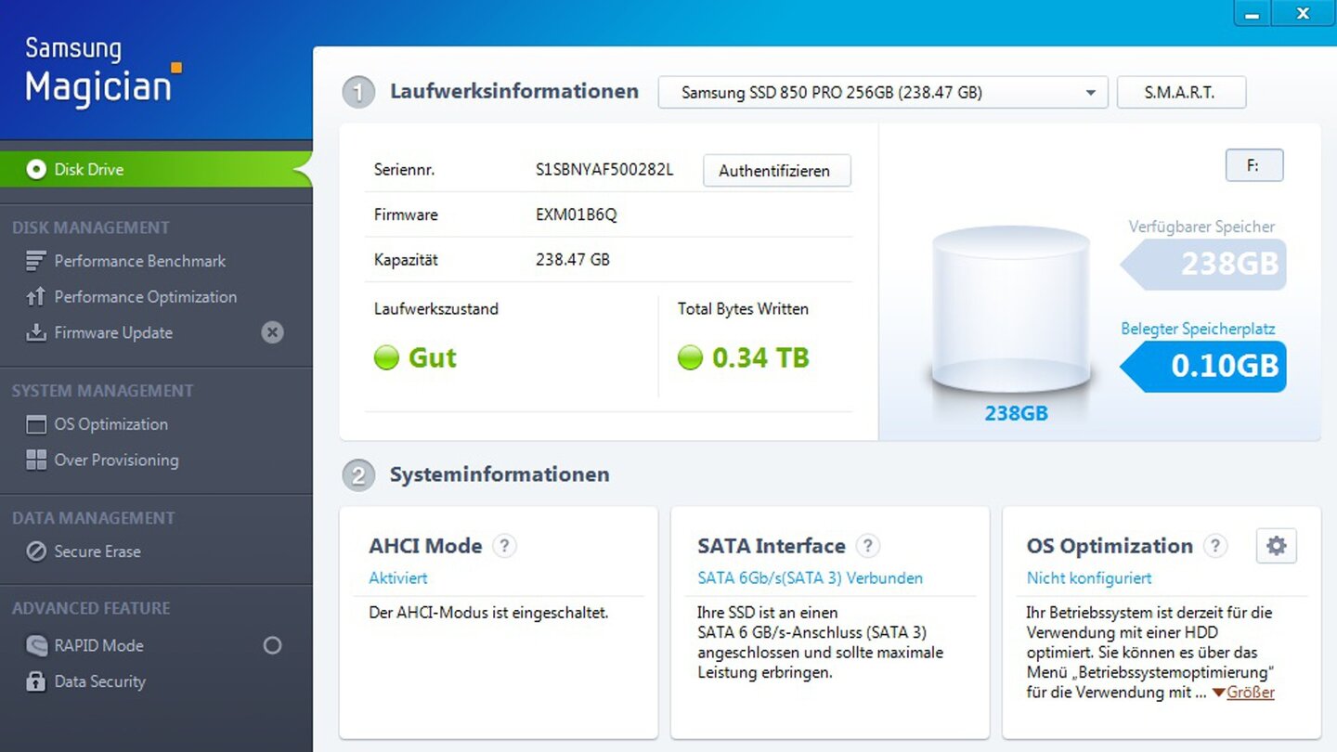
Task: Click the drive cylinder graphic
Action: [1011, 310]
